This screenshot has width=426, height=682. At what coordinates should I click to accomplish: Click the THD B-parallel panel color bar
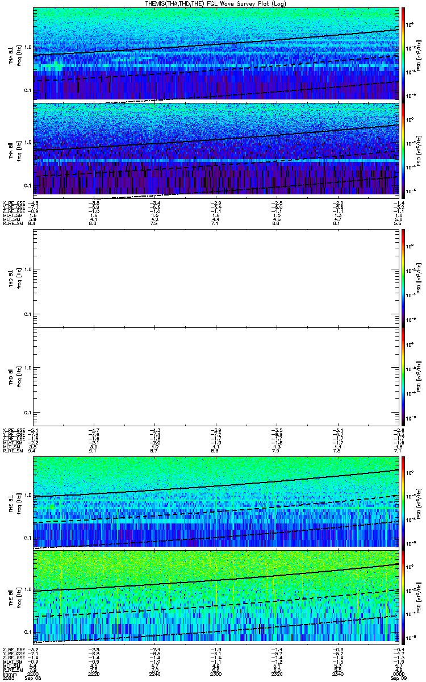click(x=403, y=376)
